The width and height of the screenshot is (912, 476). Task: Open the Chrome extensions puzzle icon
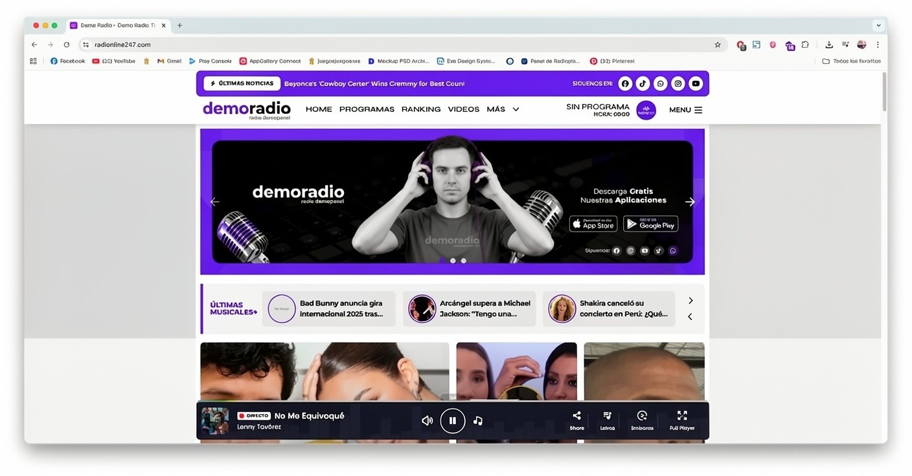pyautogui.click(x=805, y=45)
